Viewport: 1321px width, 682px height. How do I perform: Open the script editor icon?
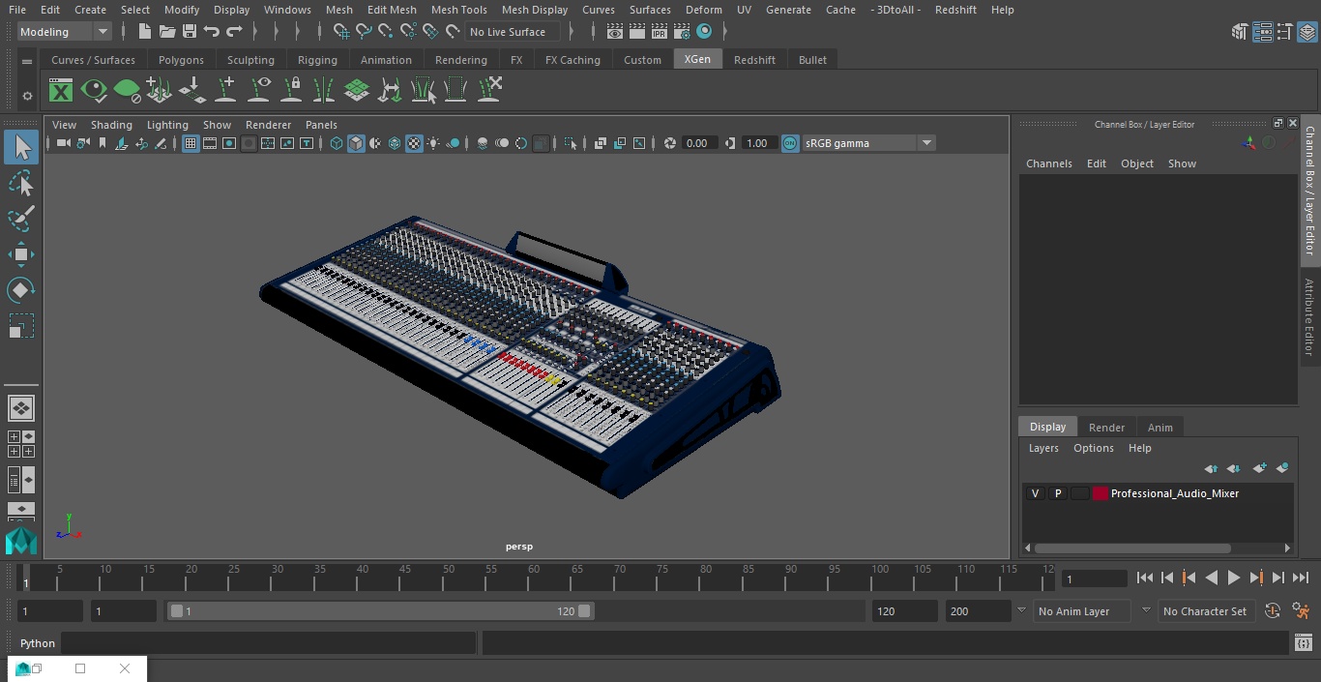pos(1303,643)
